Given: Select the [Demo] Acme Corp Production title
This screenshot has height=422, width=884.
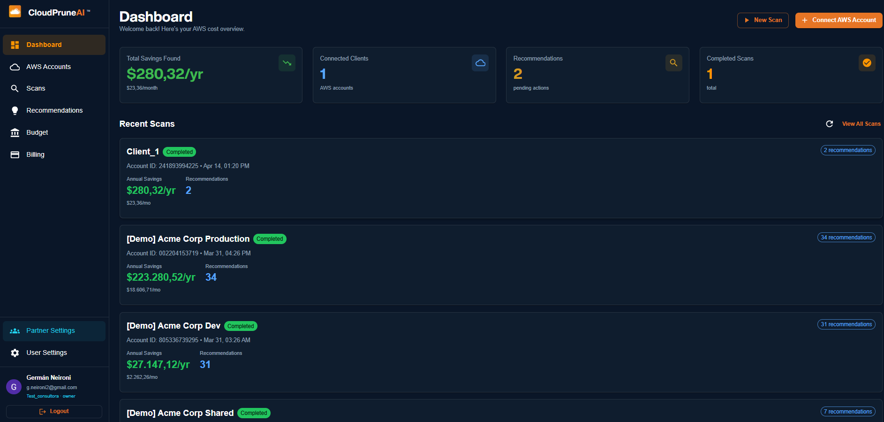Looking at the screenshot, I should coord(188,239).
